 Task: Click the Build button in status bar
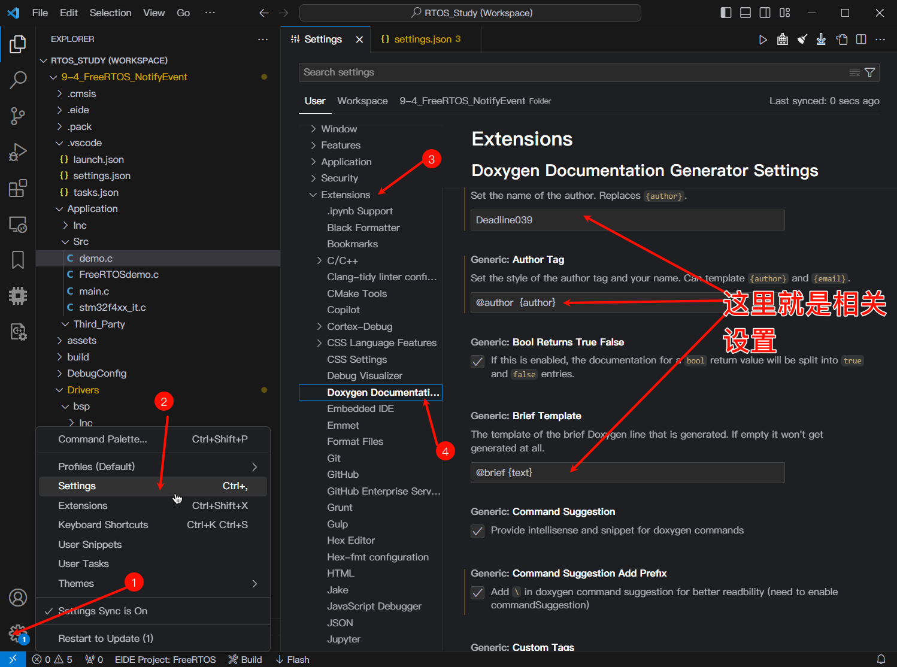246,659
